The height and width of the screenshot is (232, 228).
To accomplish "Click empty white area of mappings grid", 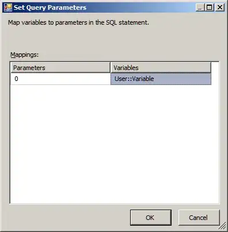I will pyautogui.click(x=115, y=144).
